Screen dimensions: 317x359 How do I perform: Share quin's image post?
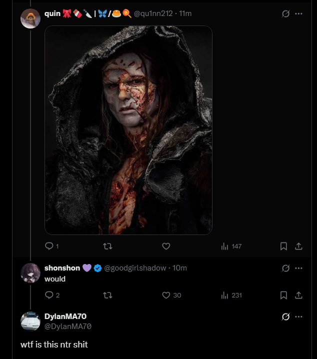click(x=298, y=246)
